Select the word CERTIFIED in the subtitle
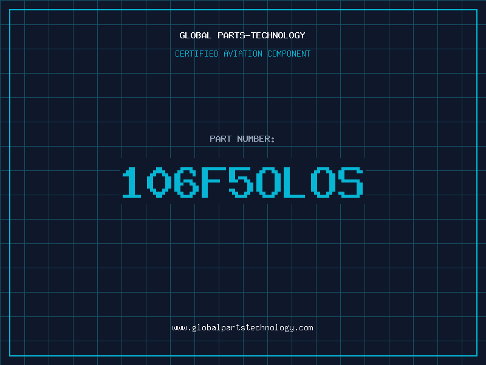 pyautogui.click(x=197, y=54)
